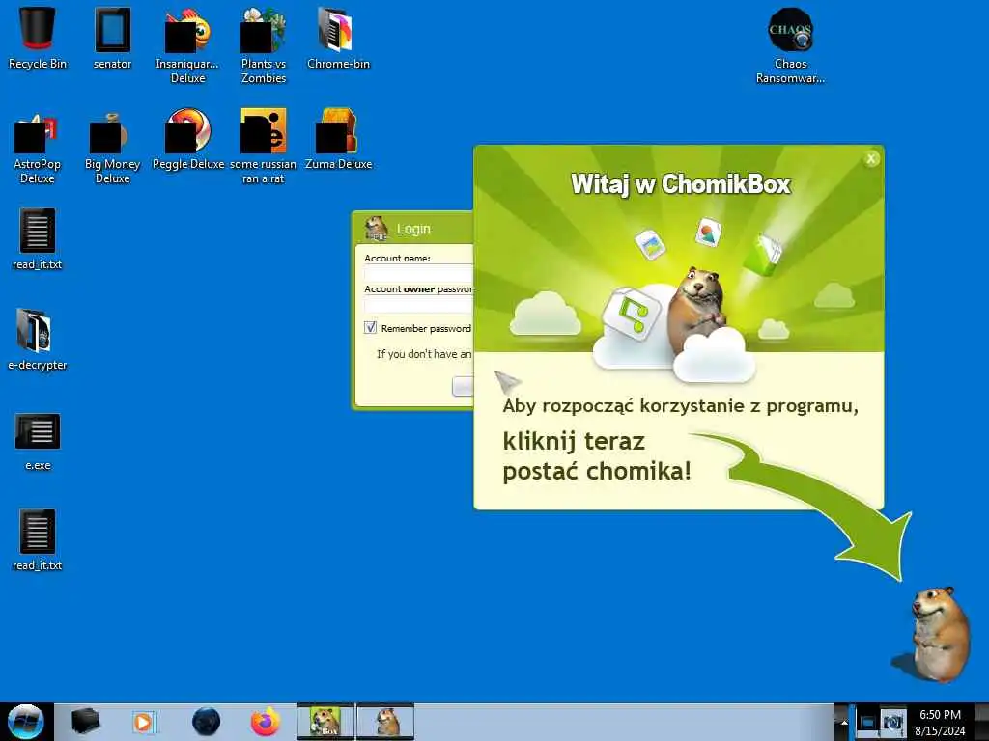
Task: Open the Big Money Deluxe shortcut
Action: [112, 147]
